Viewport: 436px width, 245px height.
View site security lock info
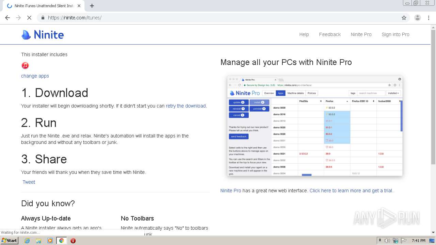pyautogui.click(x=43, y=18)
